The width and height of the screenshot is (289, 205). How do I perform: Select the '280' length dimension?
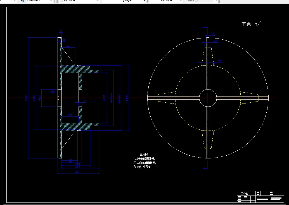click(78, 167)
